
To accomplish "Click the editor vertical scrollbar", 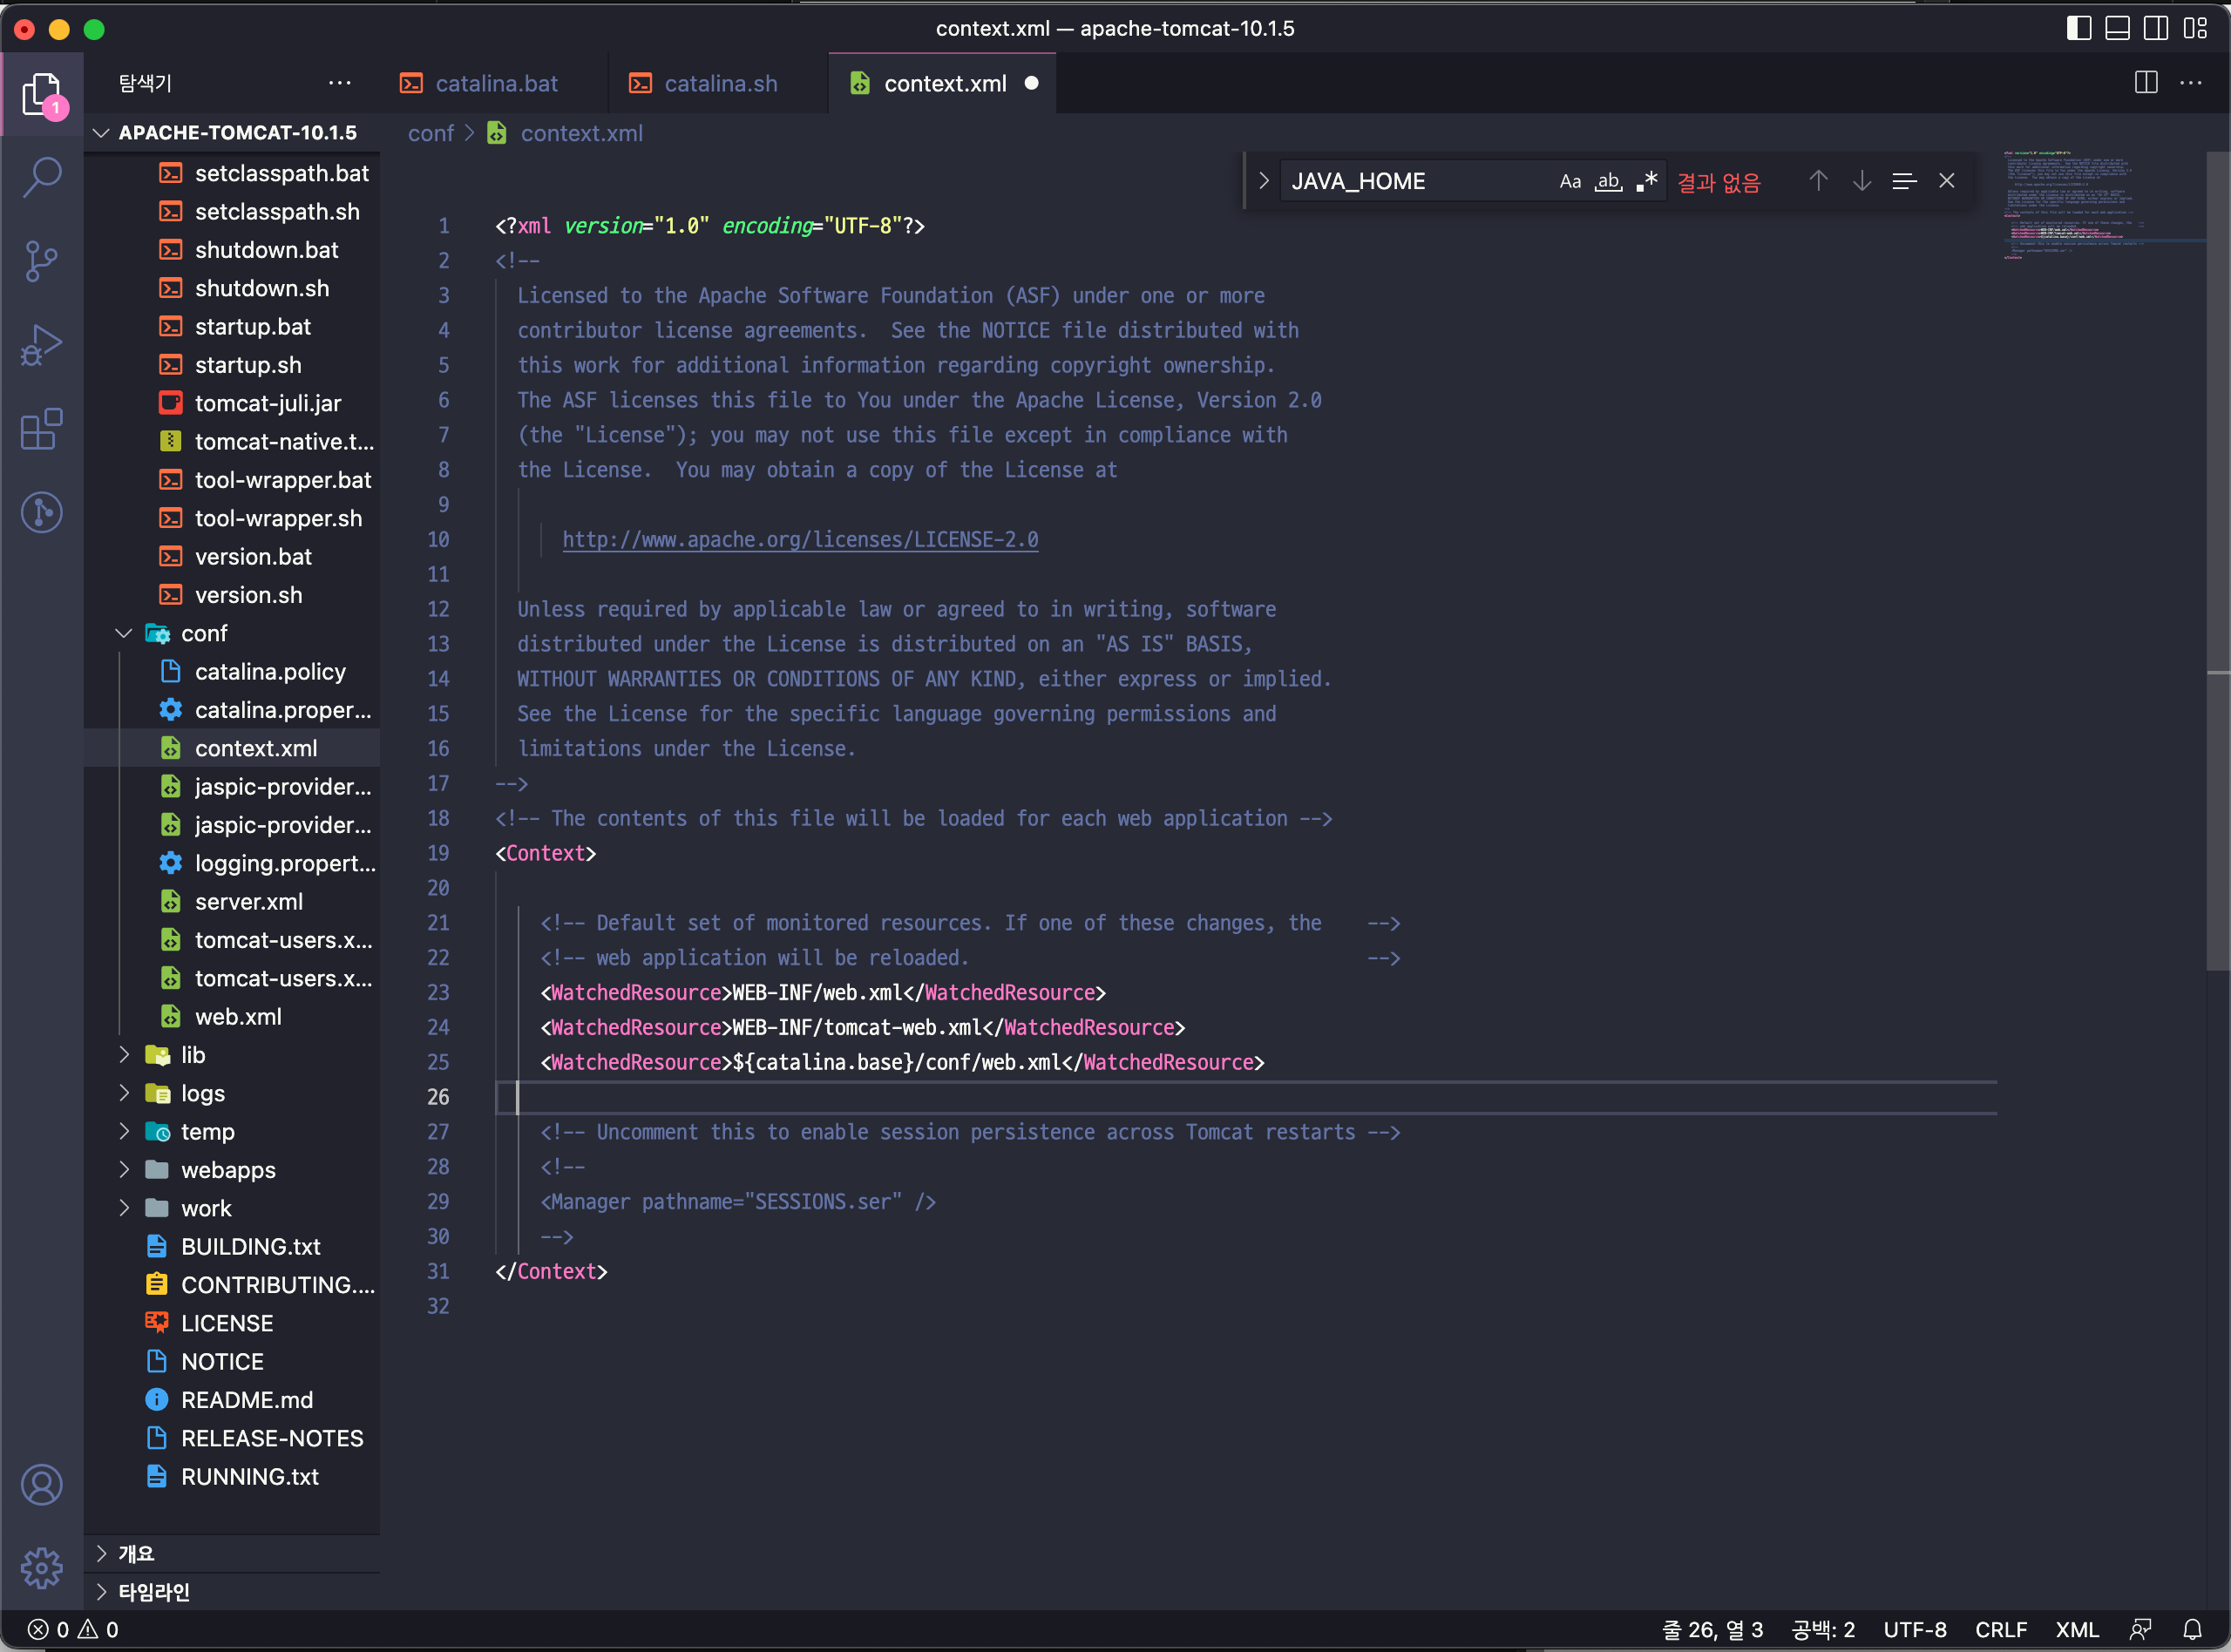I will [2217, 560].
